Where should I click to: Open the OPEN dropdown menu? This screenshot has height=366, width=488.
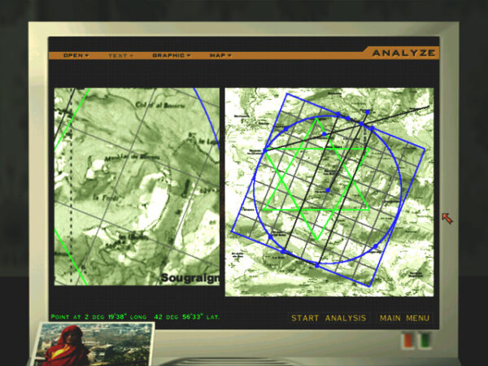76,55
